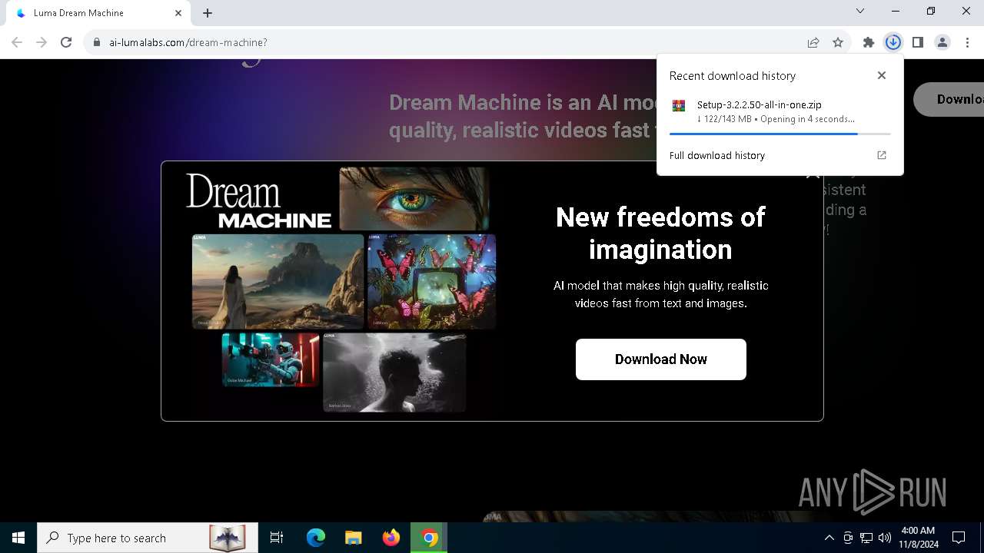Viewport: 984px width, 553px height.
Task: Click the volume speaker icon
Action: 885,538
